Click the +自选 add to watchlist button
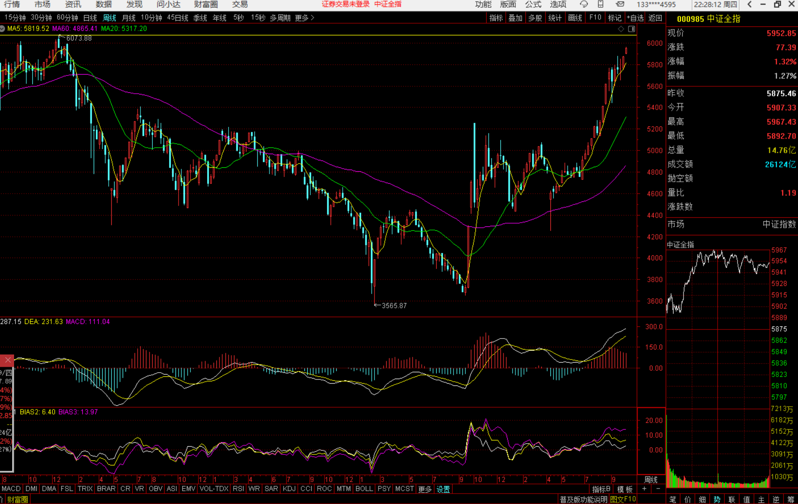Viewport: 798px width, 504px height. coord(635,18)
